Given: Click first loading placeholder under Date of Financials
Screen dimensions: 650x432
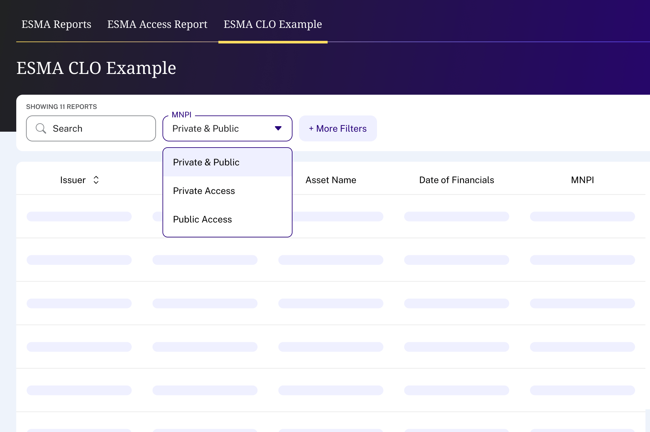Looking at the screenshot, I should tap(456, 216).
